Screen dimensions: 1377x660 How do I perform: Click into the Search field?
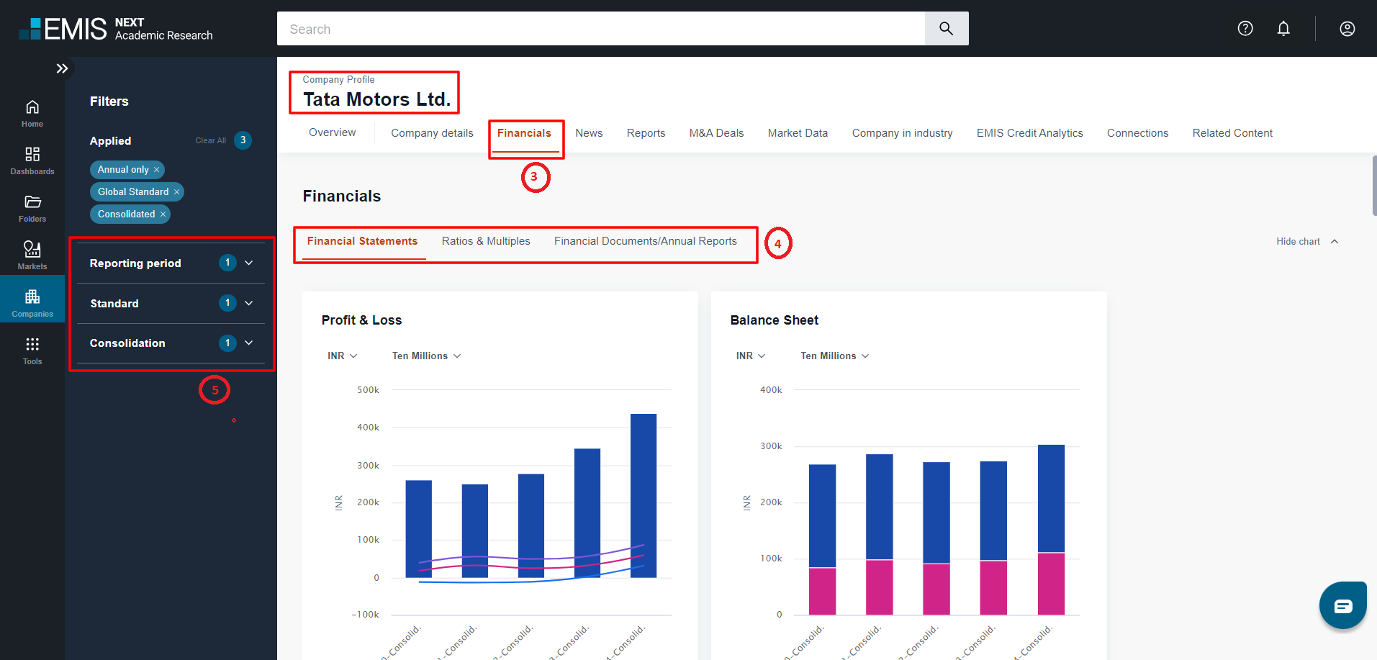[x=601, y=29]
